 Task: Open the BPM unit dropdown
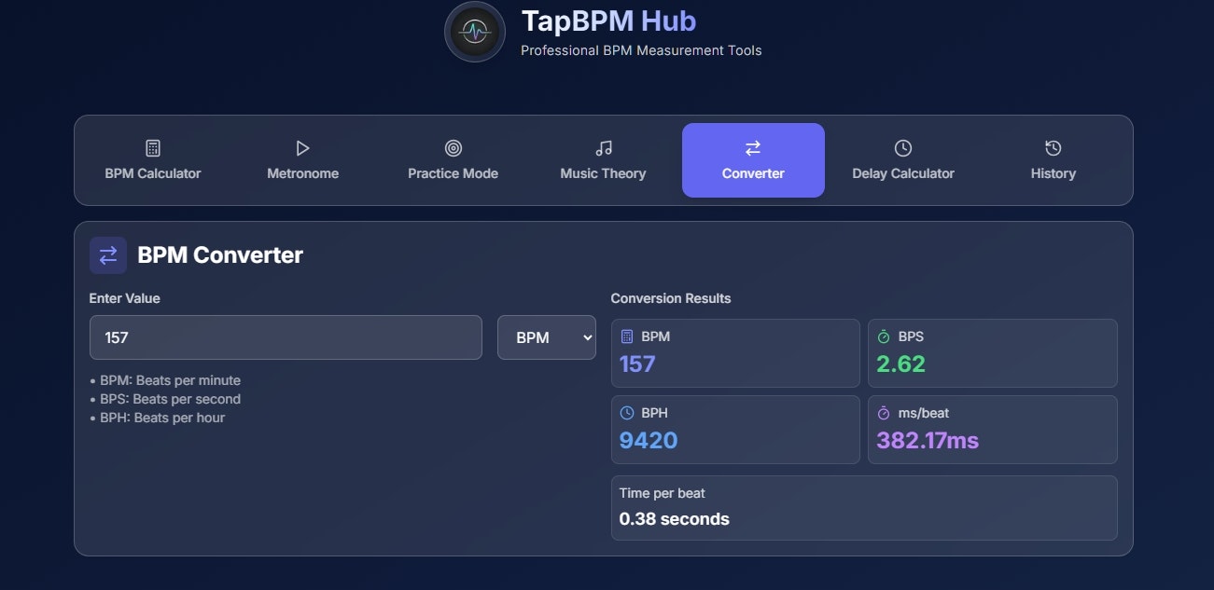point(547,337)
